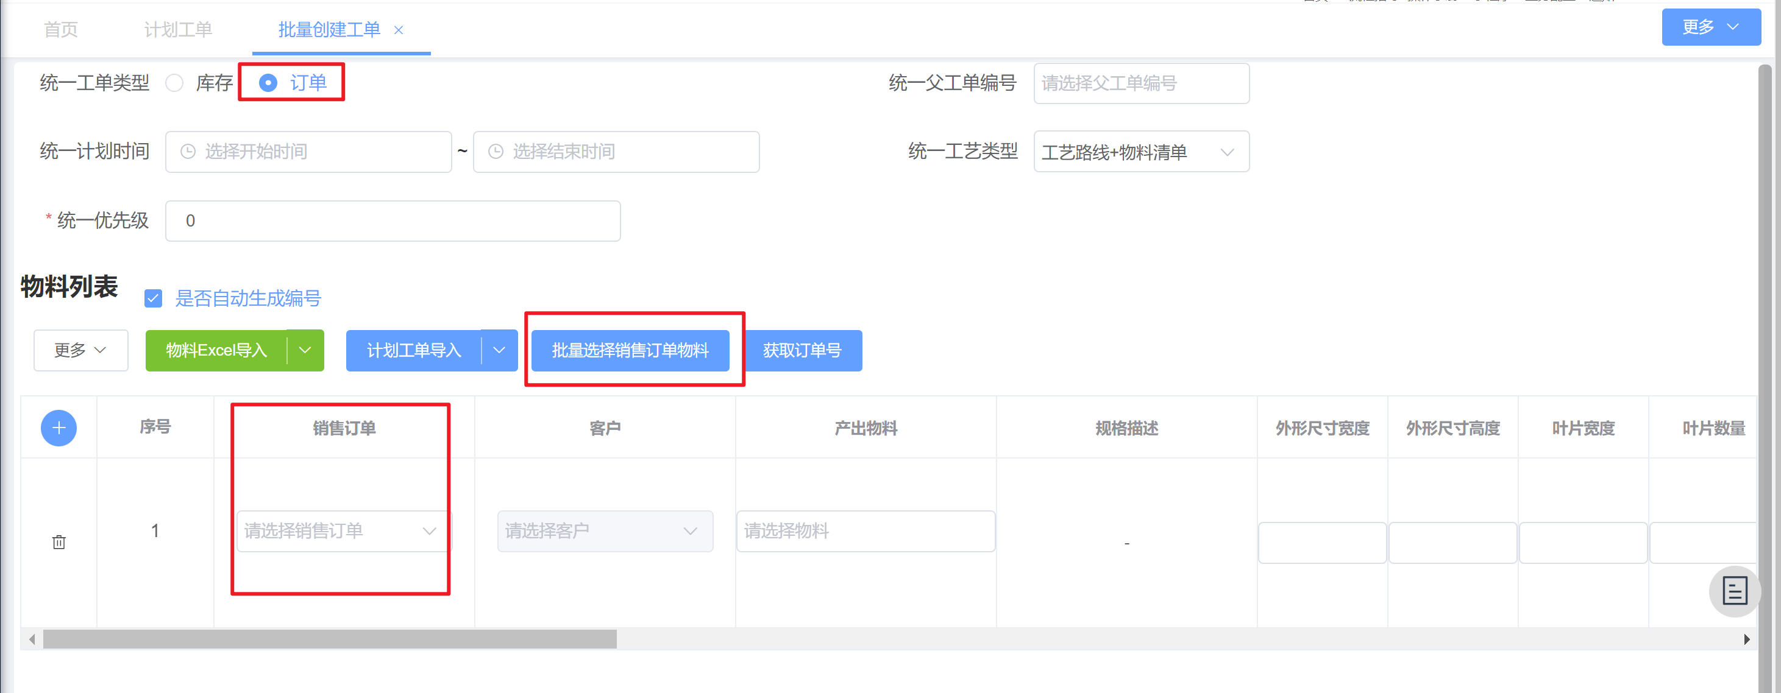Expand the 计划工单导入 dropdown arrow
The image size is (1781, 693).
tap(499, 350)
